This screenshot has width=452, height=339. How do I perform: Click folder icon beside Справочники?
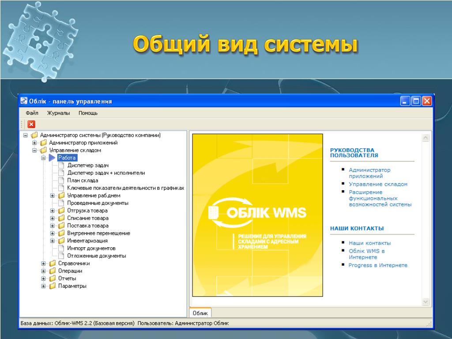pyautogui.click(x=52, y=263)
